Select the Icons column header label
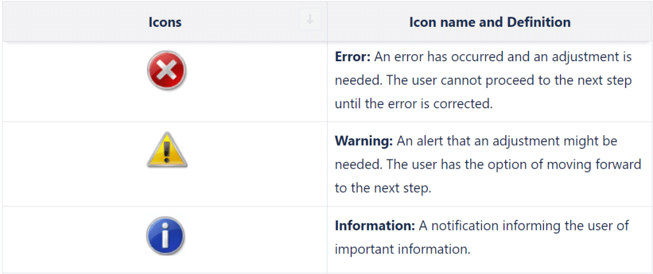Viewport: 653px width, 274px height. pos(165,22)
